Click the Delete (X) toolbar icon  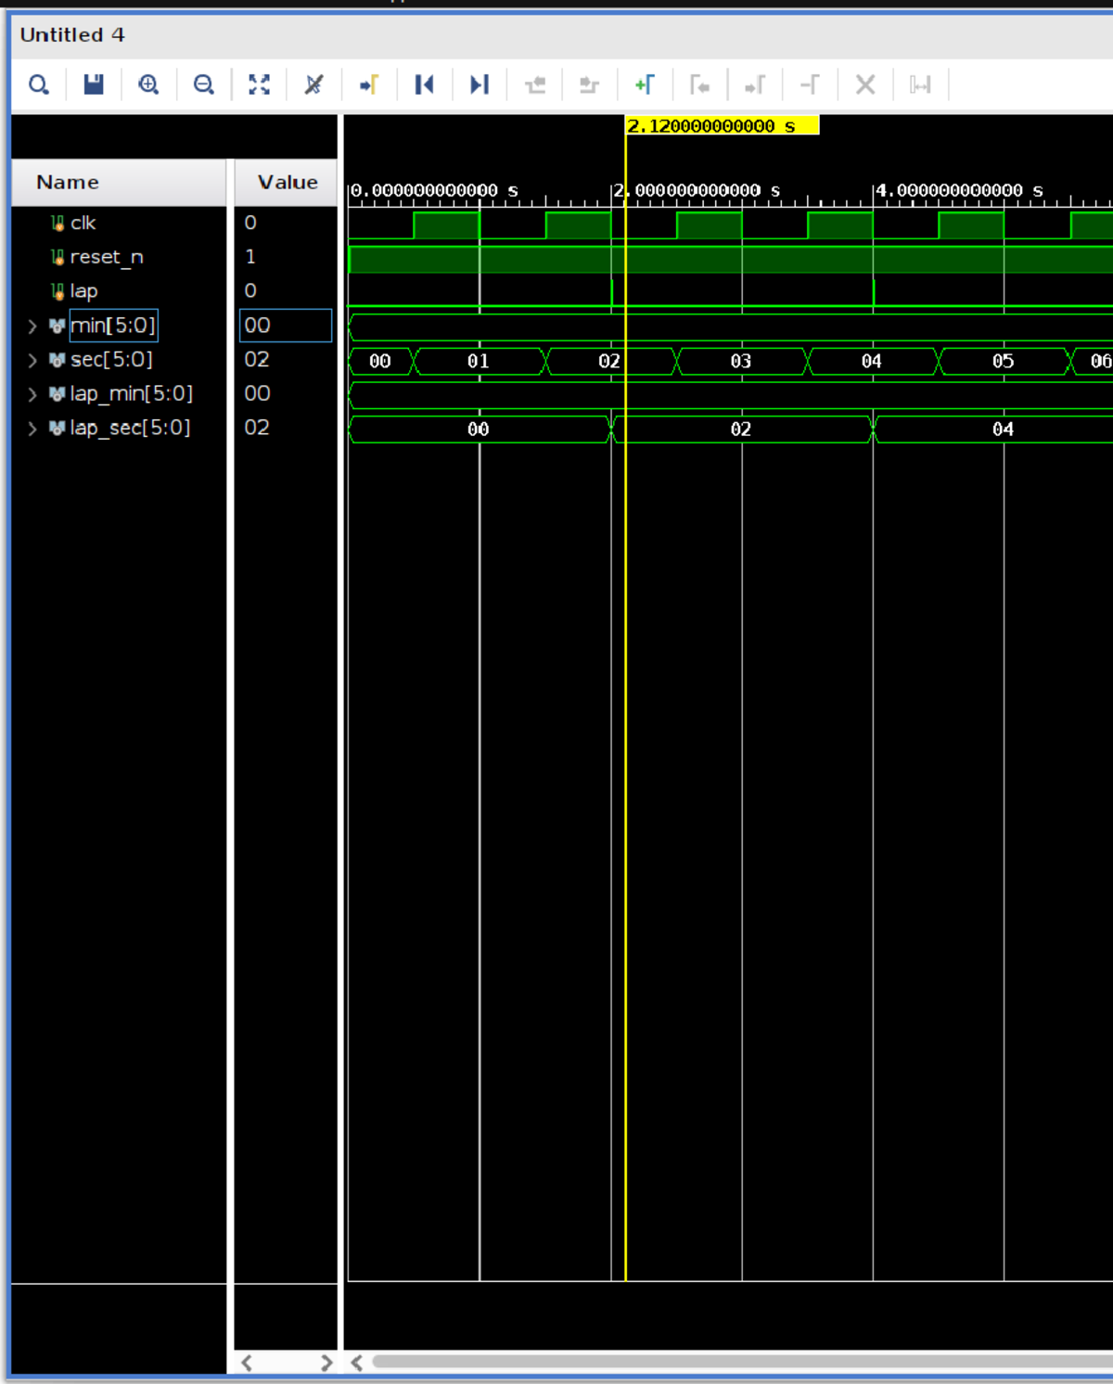click(865, 85)
